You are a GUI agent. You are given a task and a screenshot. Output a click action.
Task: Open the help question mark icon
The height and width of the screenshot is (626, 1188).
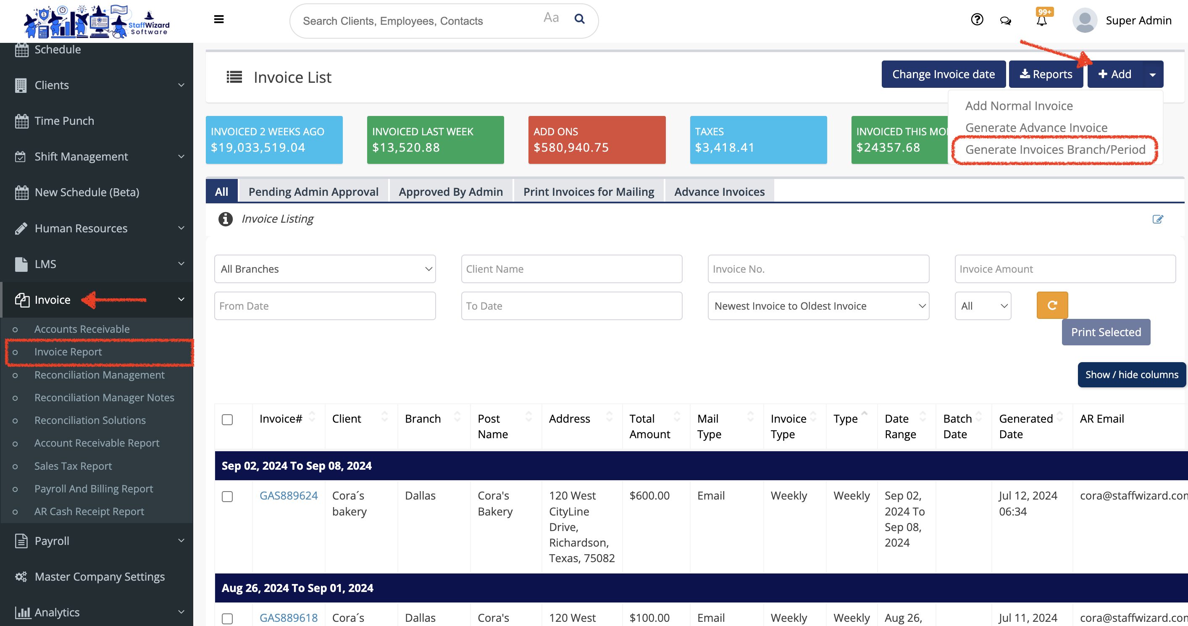pyautogui.click(x=977, y=19)
